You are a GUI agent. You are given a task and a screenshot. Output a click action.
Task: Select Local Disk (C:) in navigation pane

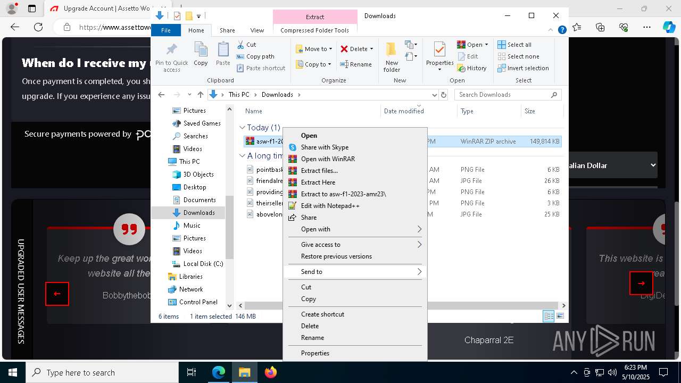tap(197, 264)
